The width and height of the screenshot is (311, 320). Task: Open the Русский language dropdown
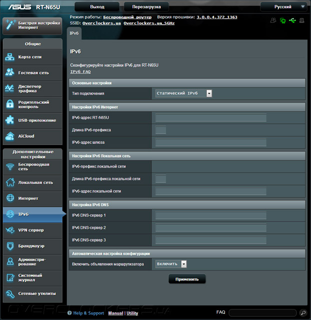point(284,6)
